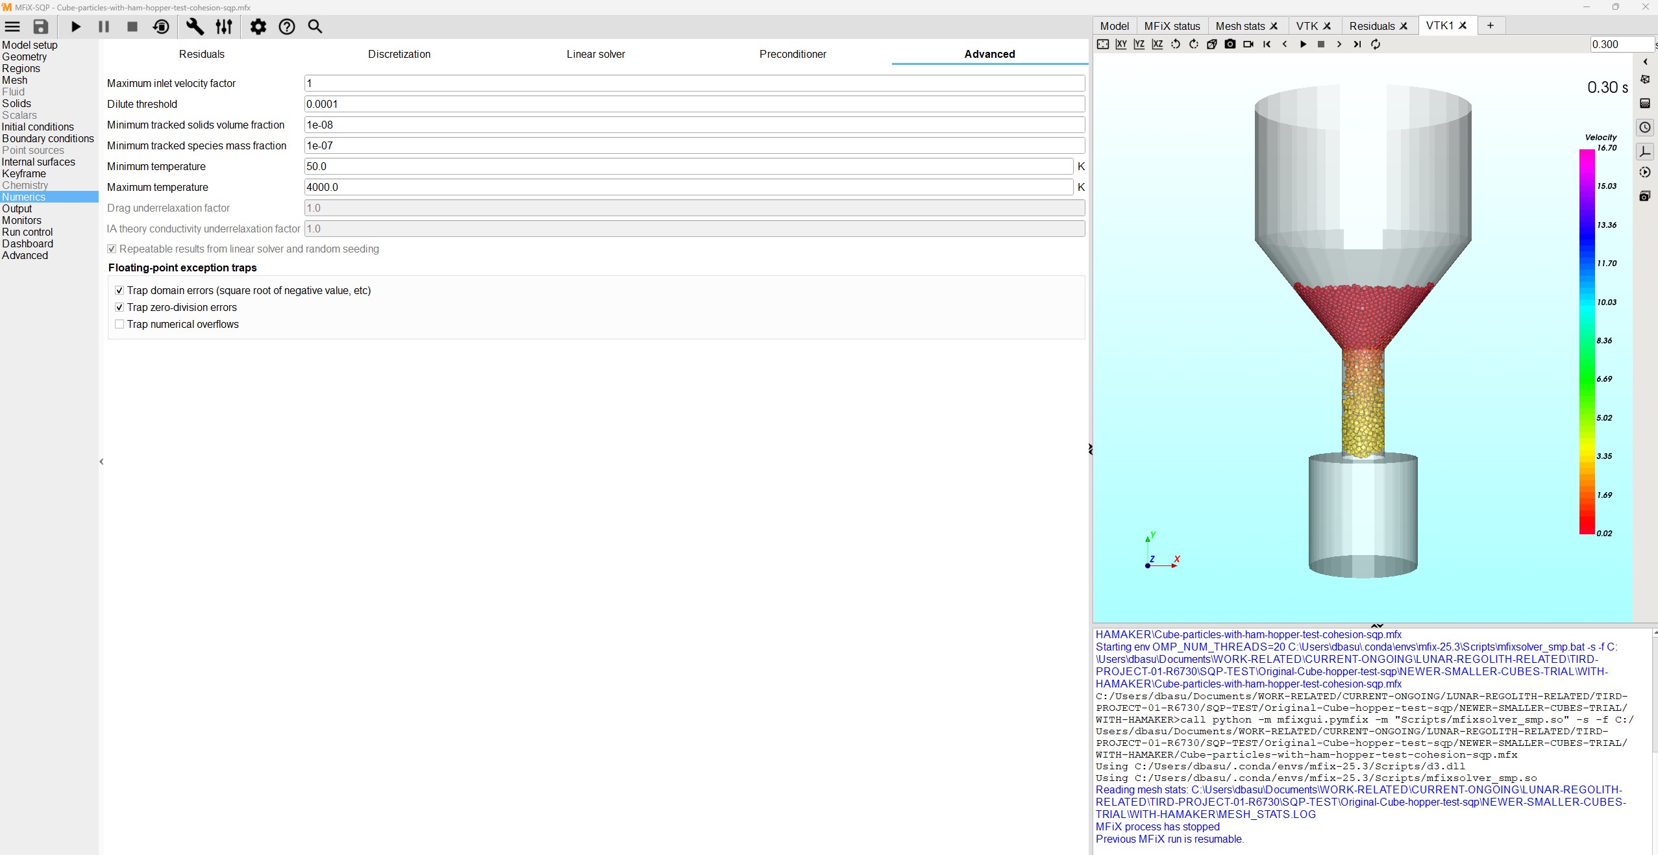Set view to XY plane
The image size is (1658, 855).
pos(1121,44)
